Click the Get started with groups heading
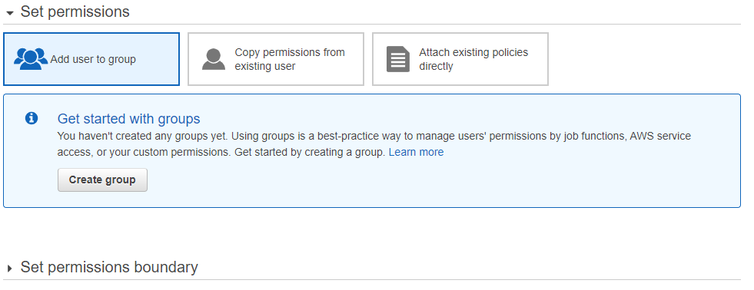 coord(129,119)
